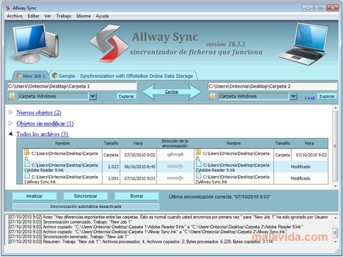Screen dimensions: 343x257
Task: Click the cube icon on New Job 1 tab
Action: click(19, 76)
